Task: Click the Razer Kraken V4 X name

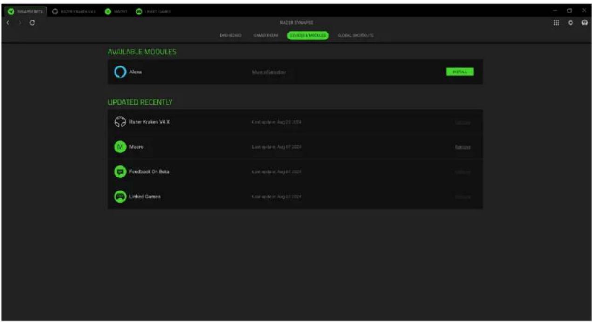Action: [x=150, y=122]
